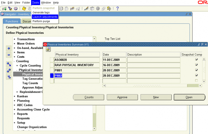Choose Launch adjustments from Tools menu

[x=45, y=17]
